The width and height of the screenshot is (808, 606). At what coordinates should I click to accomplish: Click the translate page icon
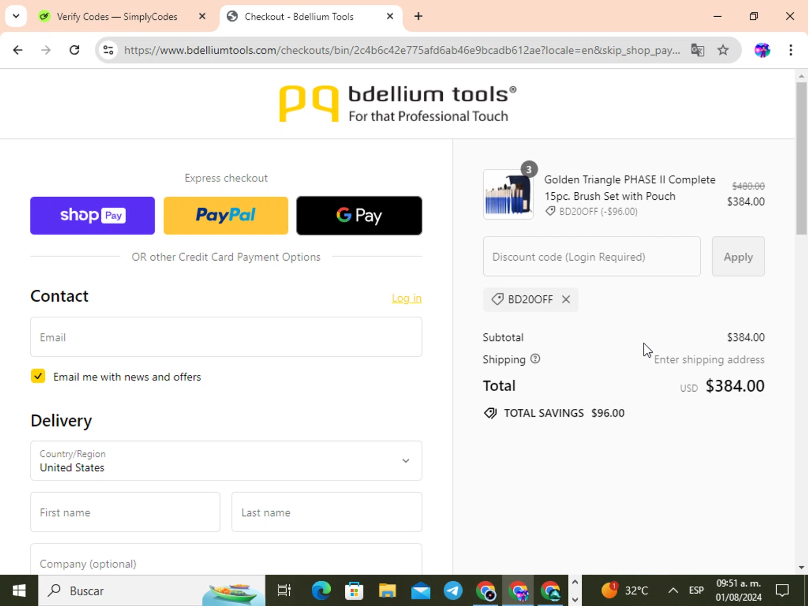pos(698,50)
